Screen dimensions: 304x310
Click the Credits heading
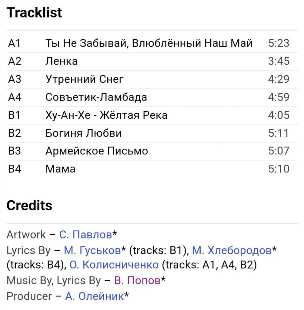point(29,206)
